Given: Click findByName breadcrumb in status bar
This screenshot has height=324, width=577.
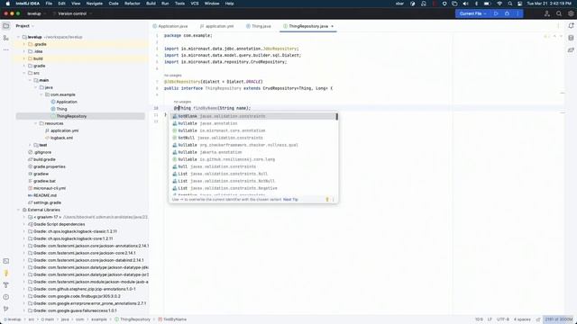Looking at the screenshot, I should (x=172, y=319).
